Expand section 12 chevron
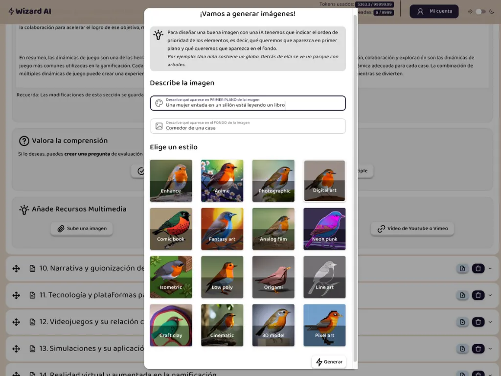Image resolution: width=501 pixels, height=376 pixels. pyautogui.click(x=490, y=322)
